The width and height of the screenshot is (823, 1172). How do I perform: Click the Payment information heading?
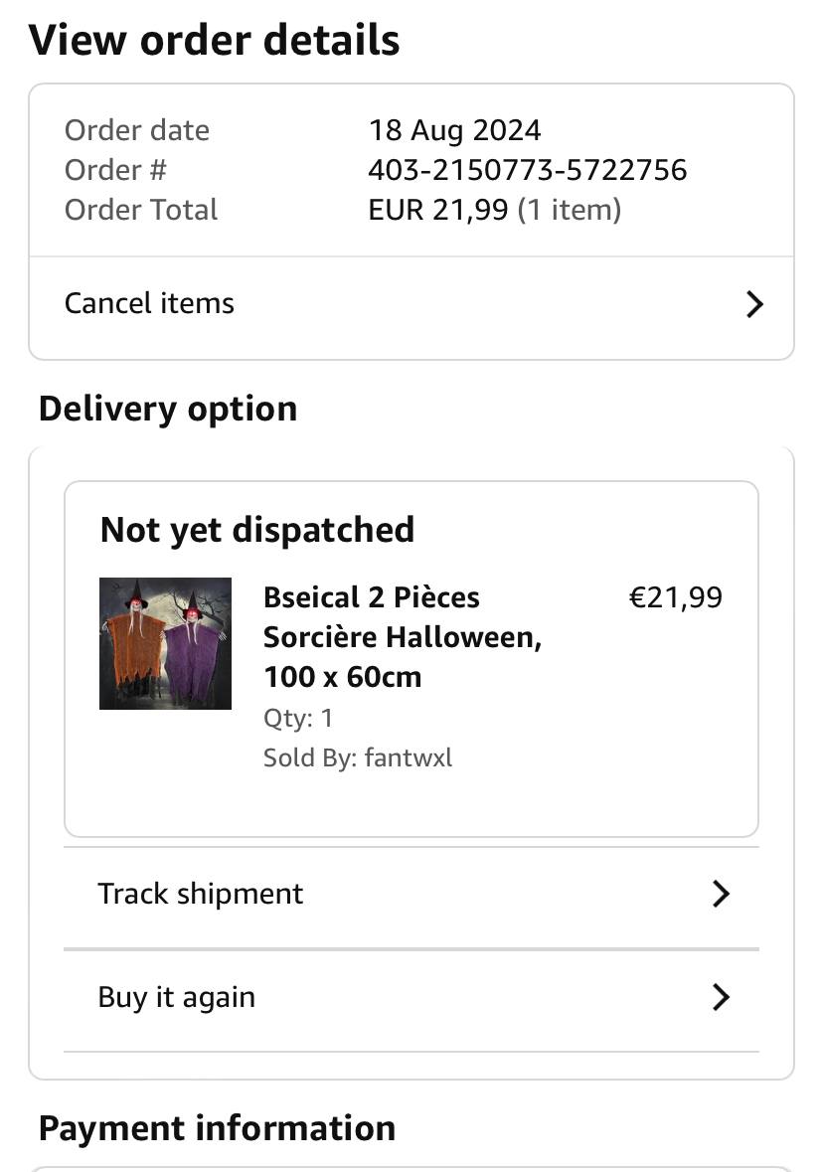coord(217,1128)
